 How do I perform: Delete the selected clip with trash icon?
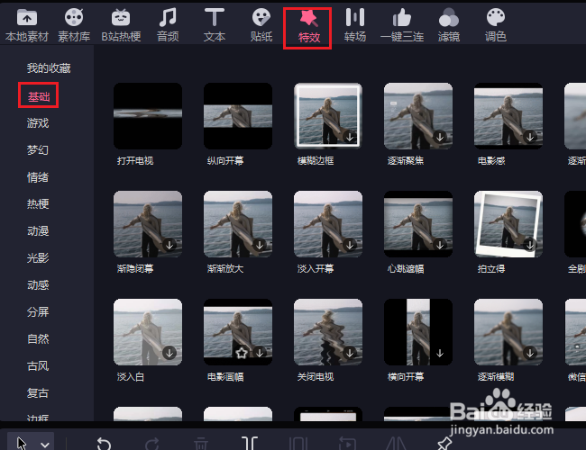click(201, 444)
